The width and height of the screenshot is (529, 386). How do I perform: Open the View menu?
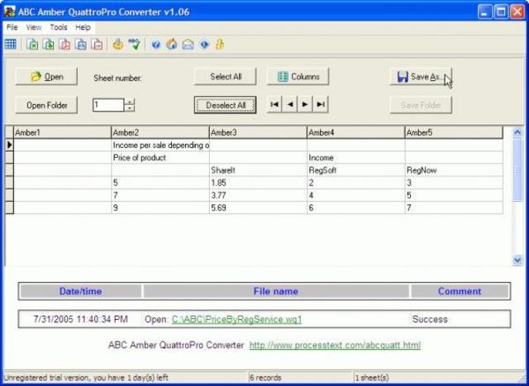34,27
